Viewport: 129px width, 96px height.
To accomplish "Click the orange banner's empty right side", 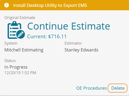I will click(108, 5).
